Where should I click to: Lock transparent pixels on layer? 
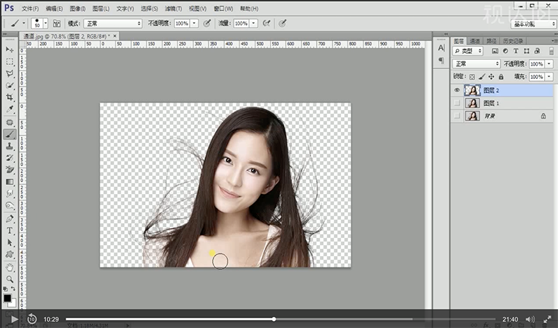point(472,77)
